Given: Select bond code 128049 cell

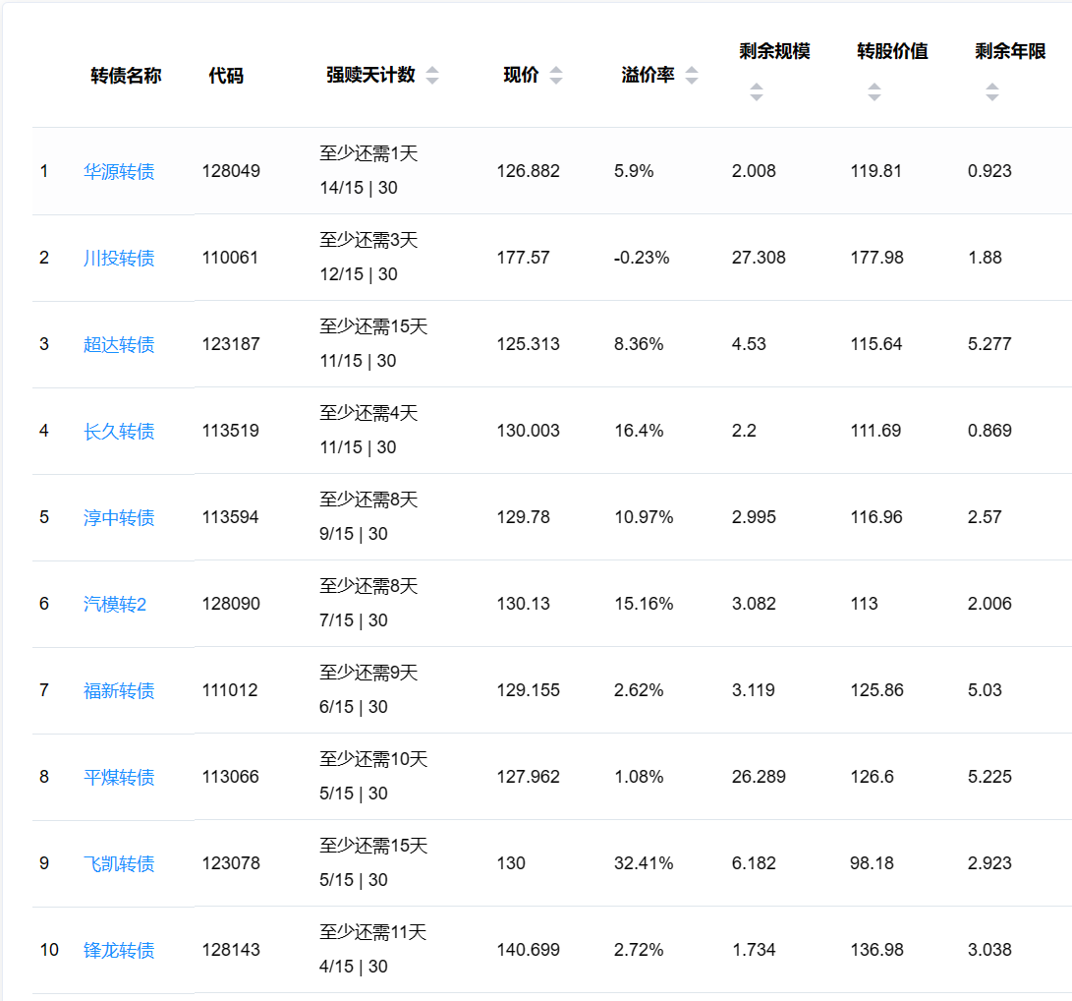Looking at the screenshot, I should point(231,171).
